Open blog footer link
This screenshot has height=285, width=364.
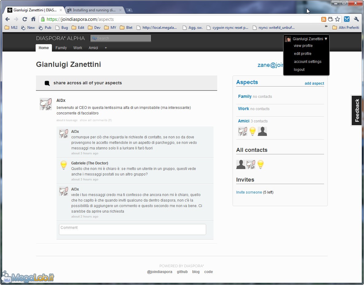click(196, 272)
